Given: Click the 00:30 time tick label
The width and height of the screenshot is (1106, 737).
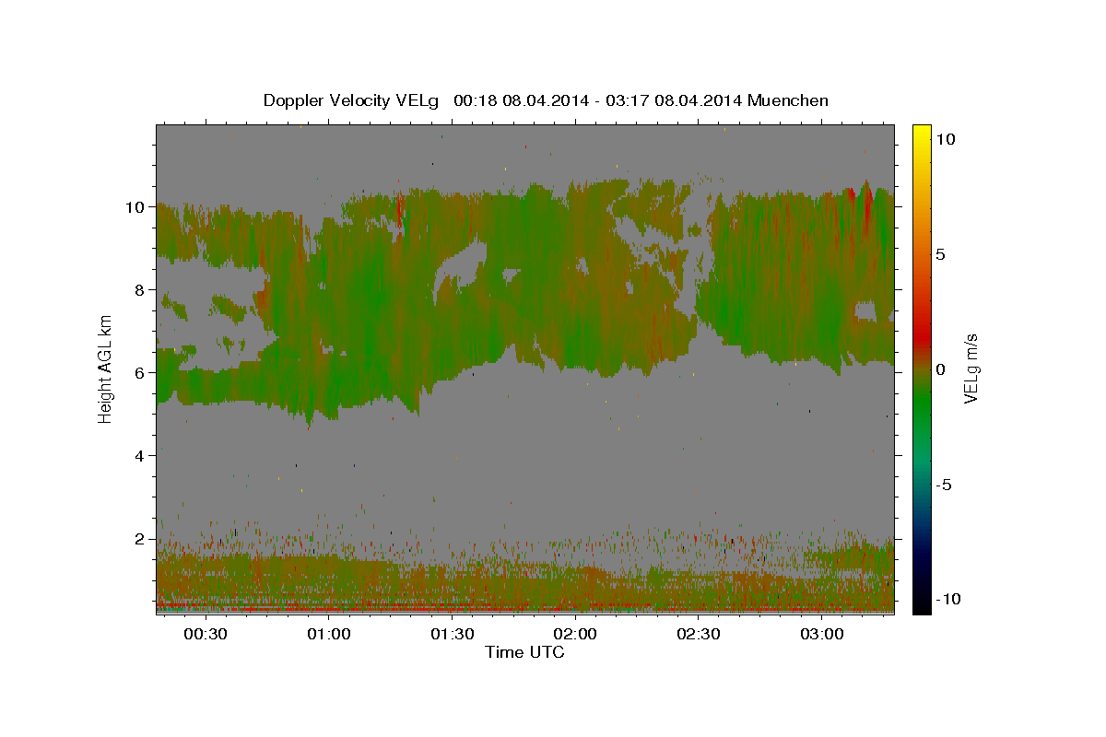Looking at the screenshot, I should pyautogui.click(x=205, y=635).
